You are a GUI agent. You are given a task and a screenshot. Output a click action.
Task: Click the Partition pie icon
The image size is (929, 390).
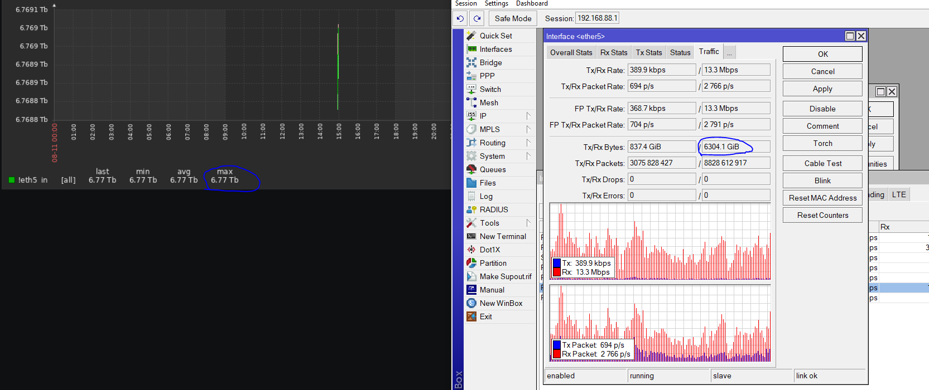click(x=471, y=263)
